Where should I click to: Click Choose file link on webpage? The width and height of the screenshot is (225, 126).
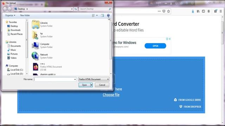click(x=111, y=95)
